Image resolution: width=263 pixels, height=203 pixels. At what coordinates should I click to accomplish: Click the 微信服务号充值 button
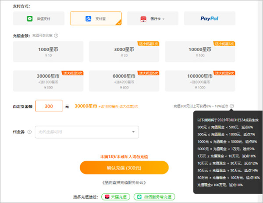[154, 197]
